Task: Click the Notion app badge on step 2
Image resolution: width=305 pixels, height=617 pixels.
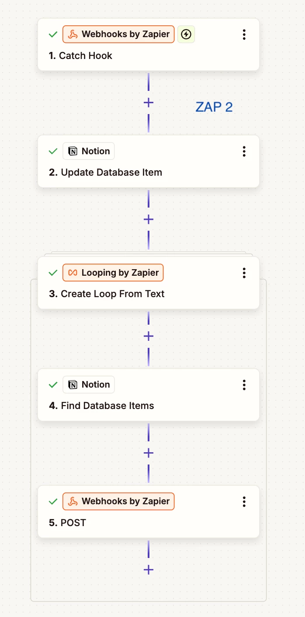Action: pyautogui.click(x=89, y=151)
